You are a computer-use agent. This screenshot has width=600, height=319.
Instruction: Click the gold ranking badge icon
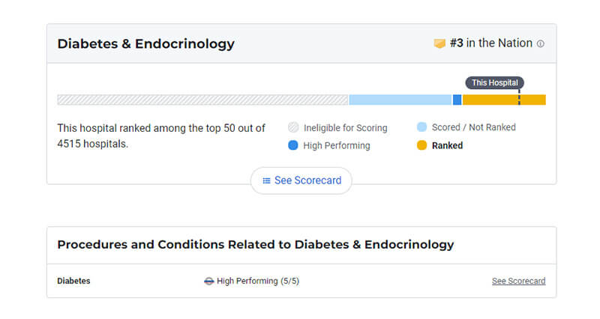tap(439, 43)
